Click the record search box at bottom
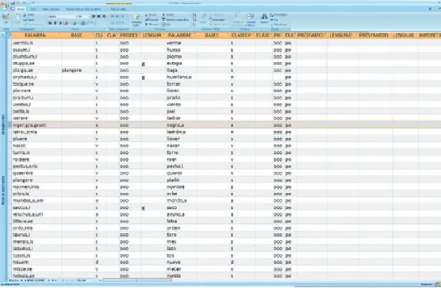441x288 pixels. coord(87,280)
